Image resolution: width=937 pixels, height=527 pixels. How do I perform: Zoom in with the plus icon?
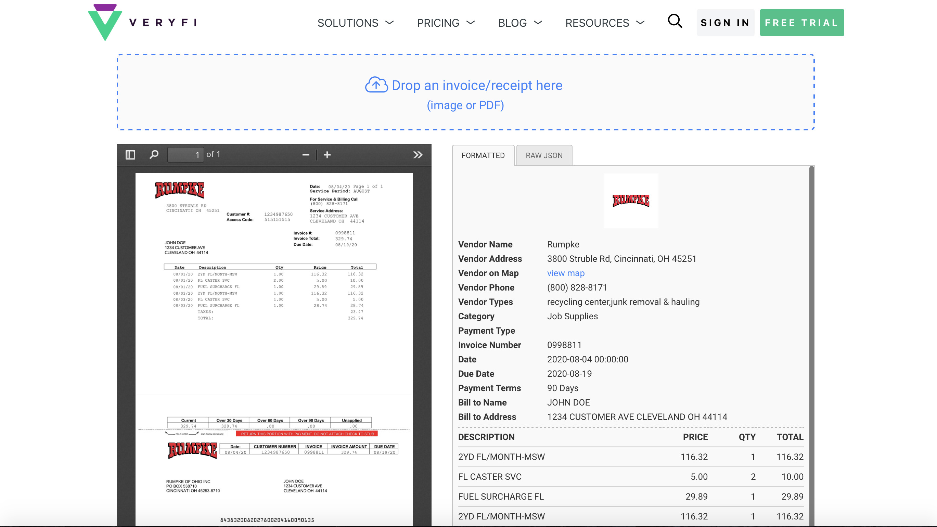coord(327,155)
